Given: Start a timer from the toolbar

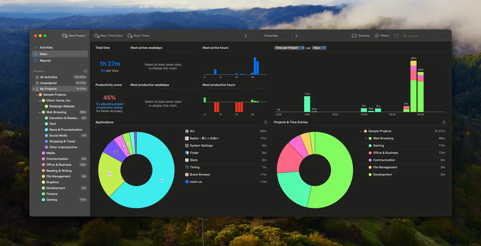Looking at the screenshot, I should click(138, 36).
